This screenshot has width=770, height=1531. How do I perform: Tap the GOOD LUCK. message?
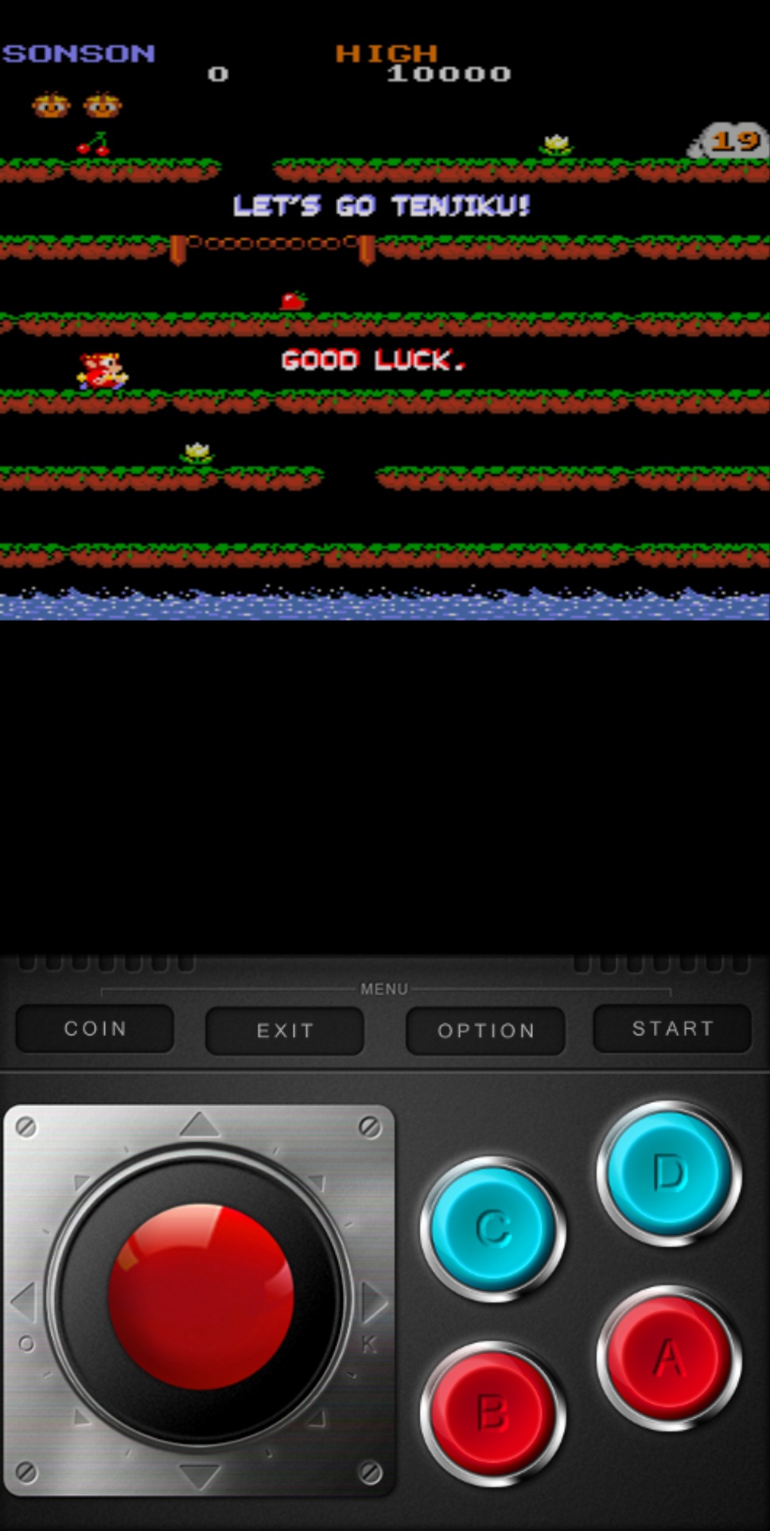(x=373, y=360)
